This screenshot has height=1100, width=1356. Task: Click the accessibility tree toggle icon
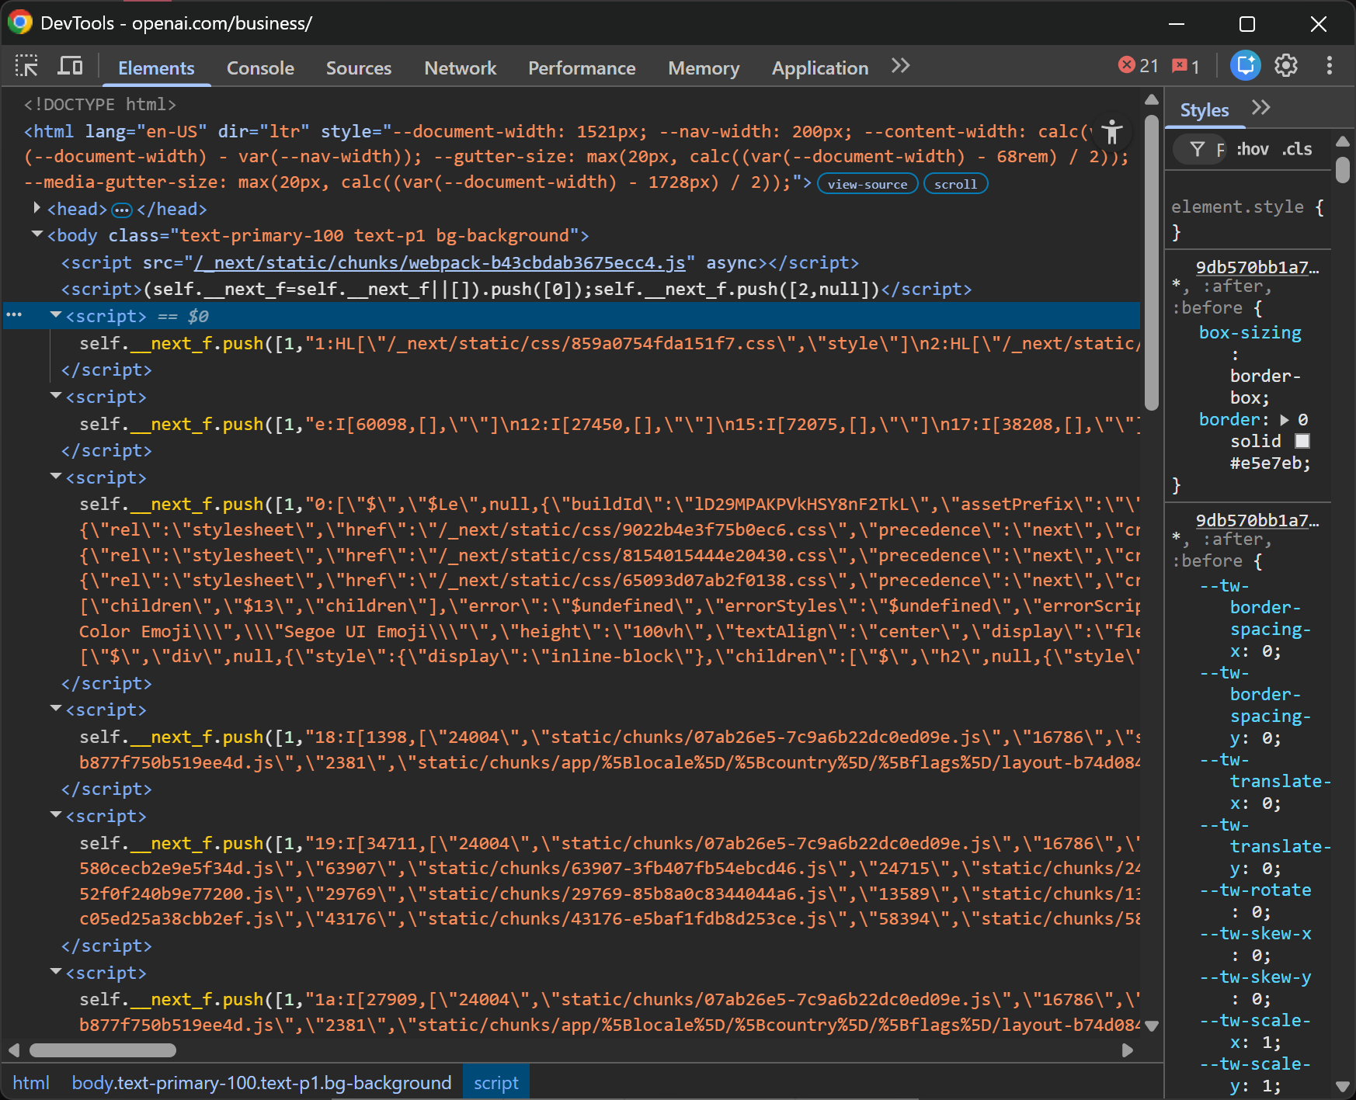point(1112,133)
